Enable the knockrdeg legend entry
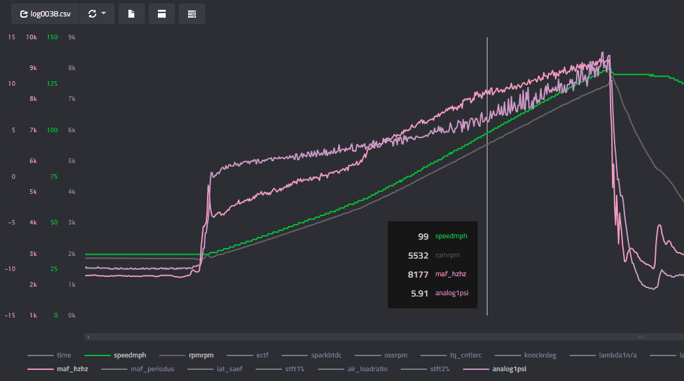Screen dimensions: 684x381 tap(525, 355)
